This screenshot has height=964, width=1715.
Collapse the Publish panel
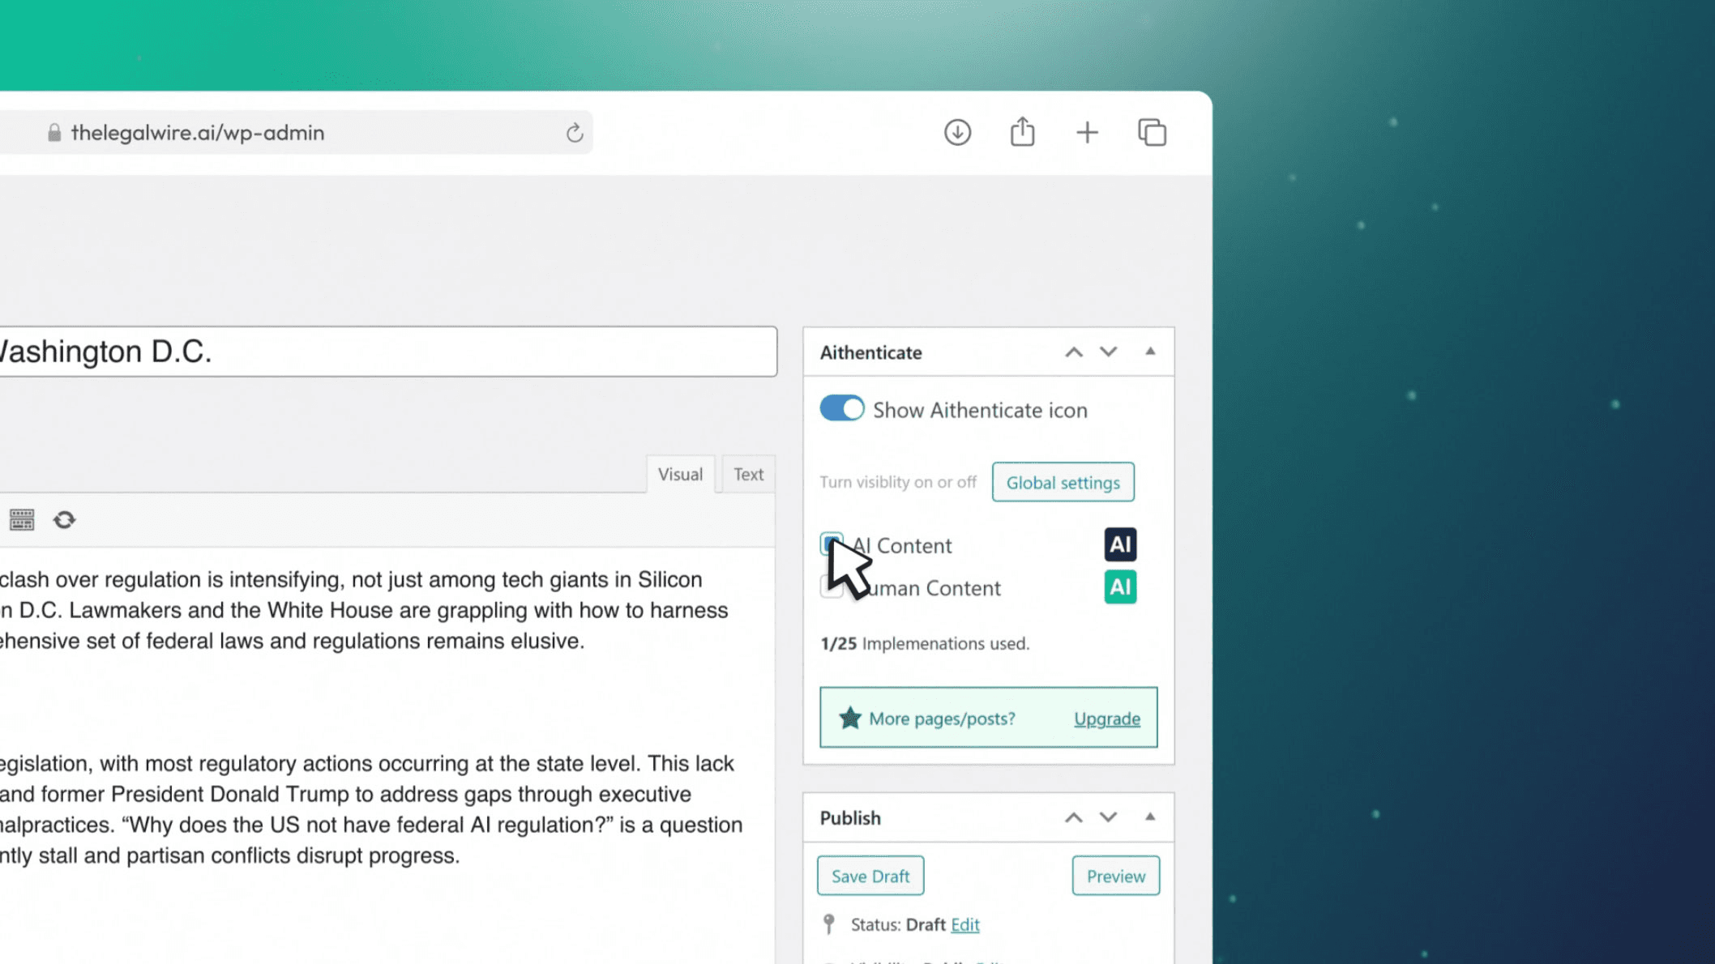pyautogui.click(x=1150, y=817)
